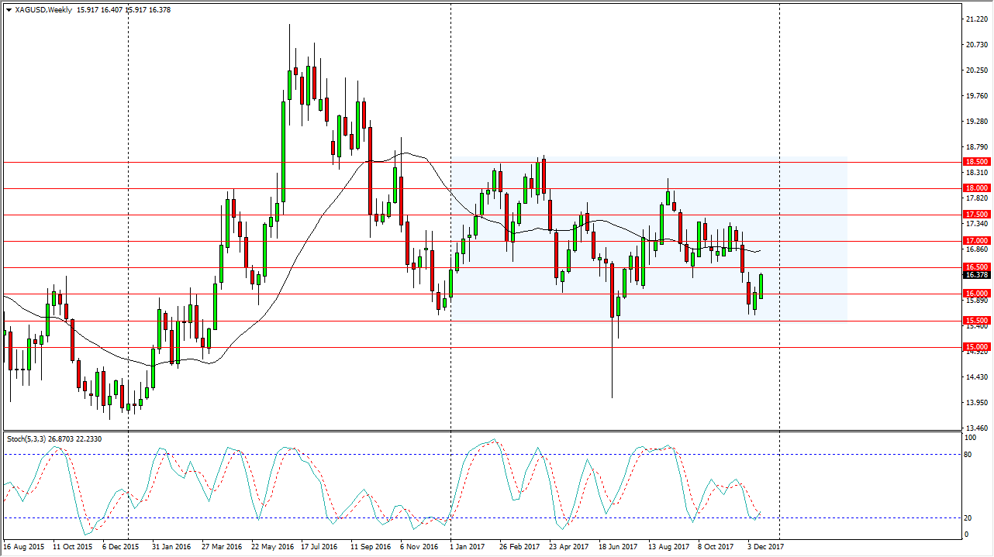Click the 18 Jun 2017 date label
This screenshot has width=994, height=557.
tap(619, 547)
